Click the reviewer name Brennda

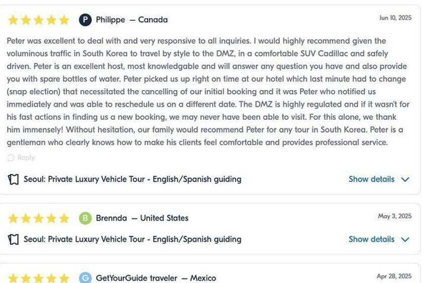tap(112, 218)
